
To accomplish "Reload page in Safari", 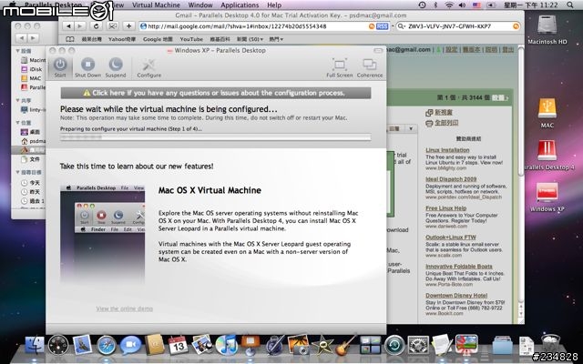I will (x=97, y=26).
